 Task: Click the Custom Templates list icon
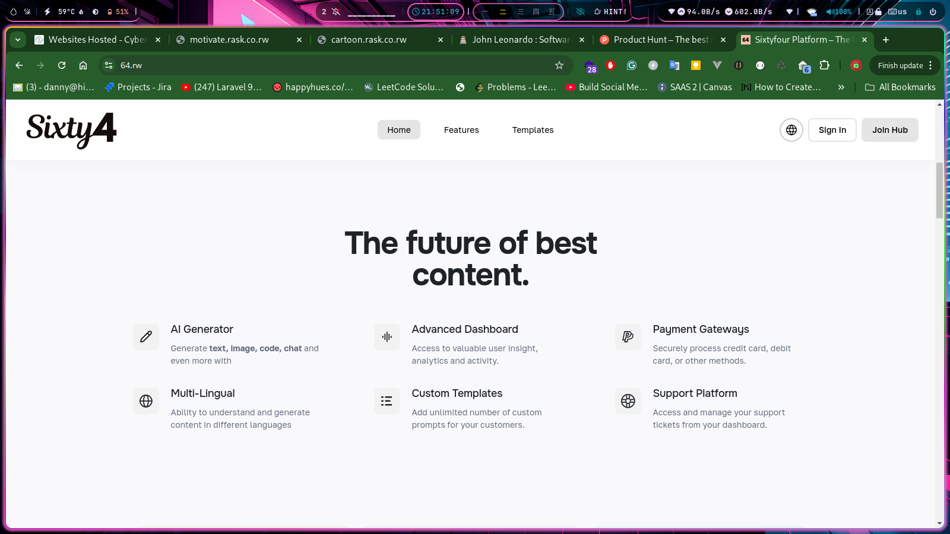(x=387, y=401)
